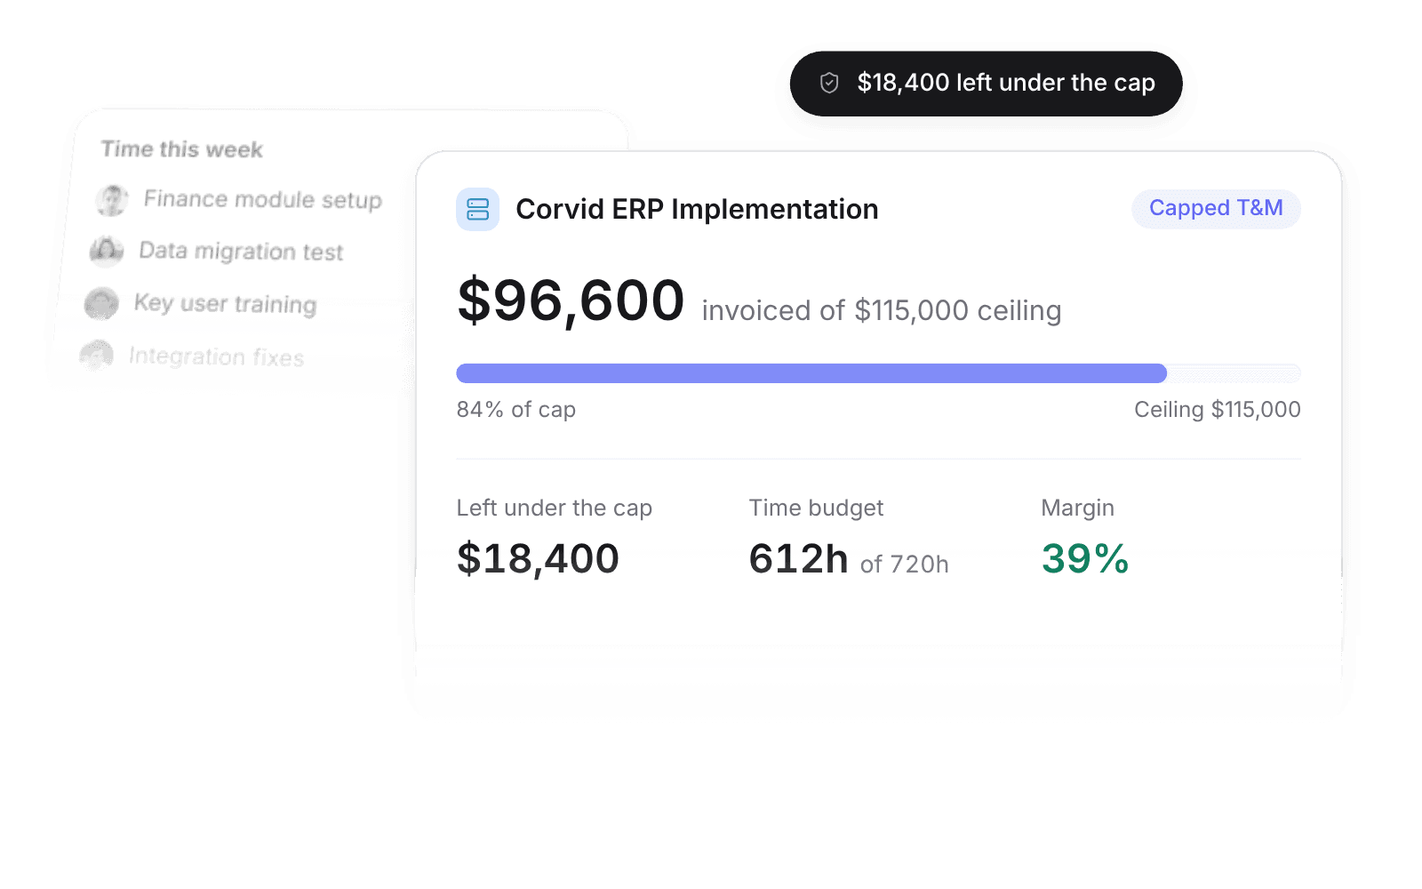Click the avatar next to Finance module setup
The image size is (1422, 889).
pos(112,200)
